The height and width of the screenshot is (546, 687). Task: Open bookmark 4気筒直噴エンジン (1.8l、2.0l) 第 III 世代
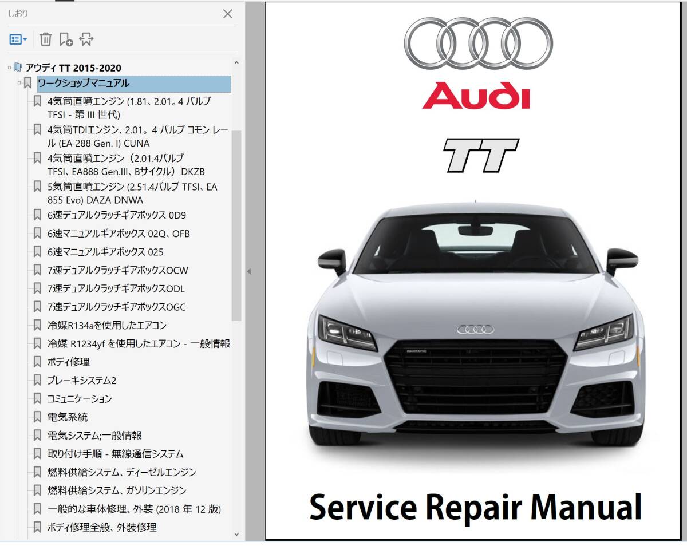(x=129, y=108)
